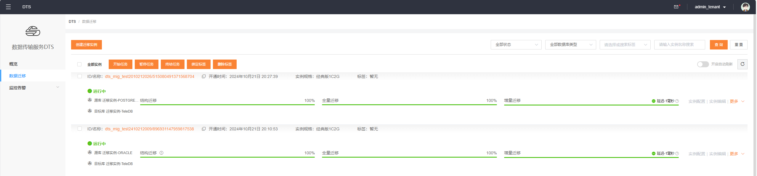Copy ID of dts_mig_test2010212026 instance
This screenshot has height=176, width=757.
point(204,76)
